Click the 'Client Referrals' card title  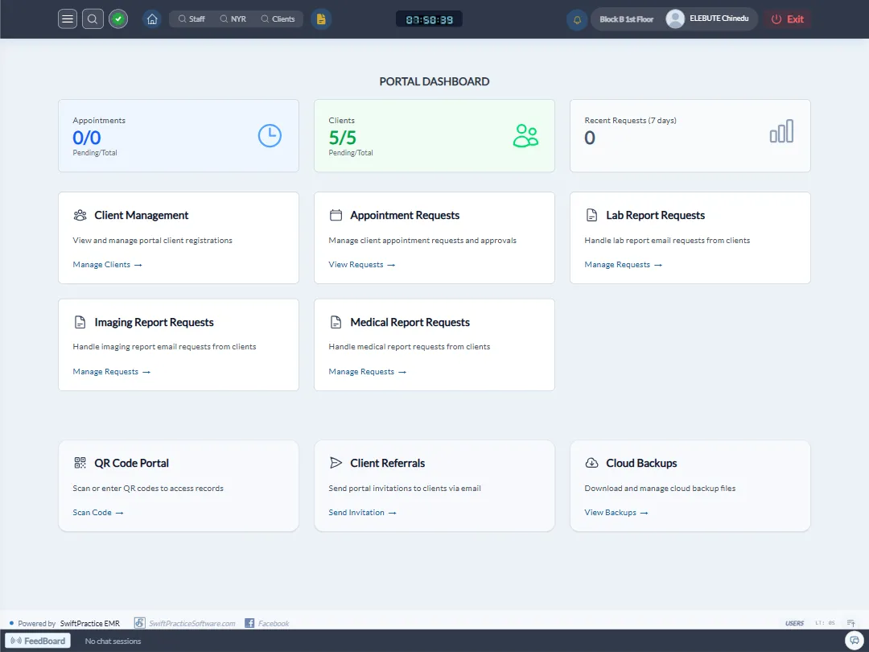(387, 463)
